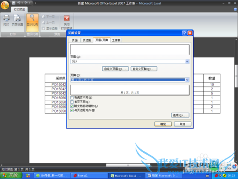Toggle different first page checkbox
The width and height of the screenshot is (238, 179).
click(x=72, y=102)
